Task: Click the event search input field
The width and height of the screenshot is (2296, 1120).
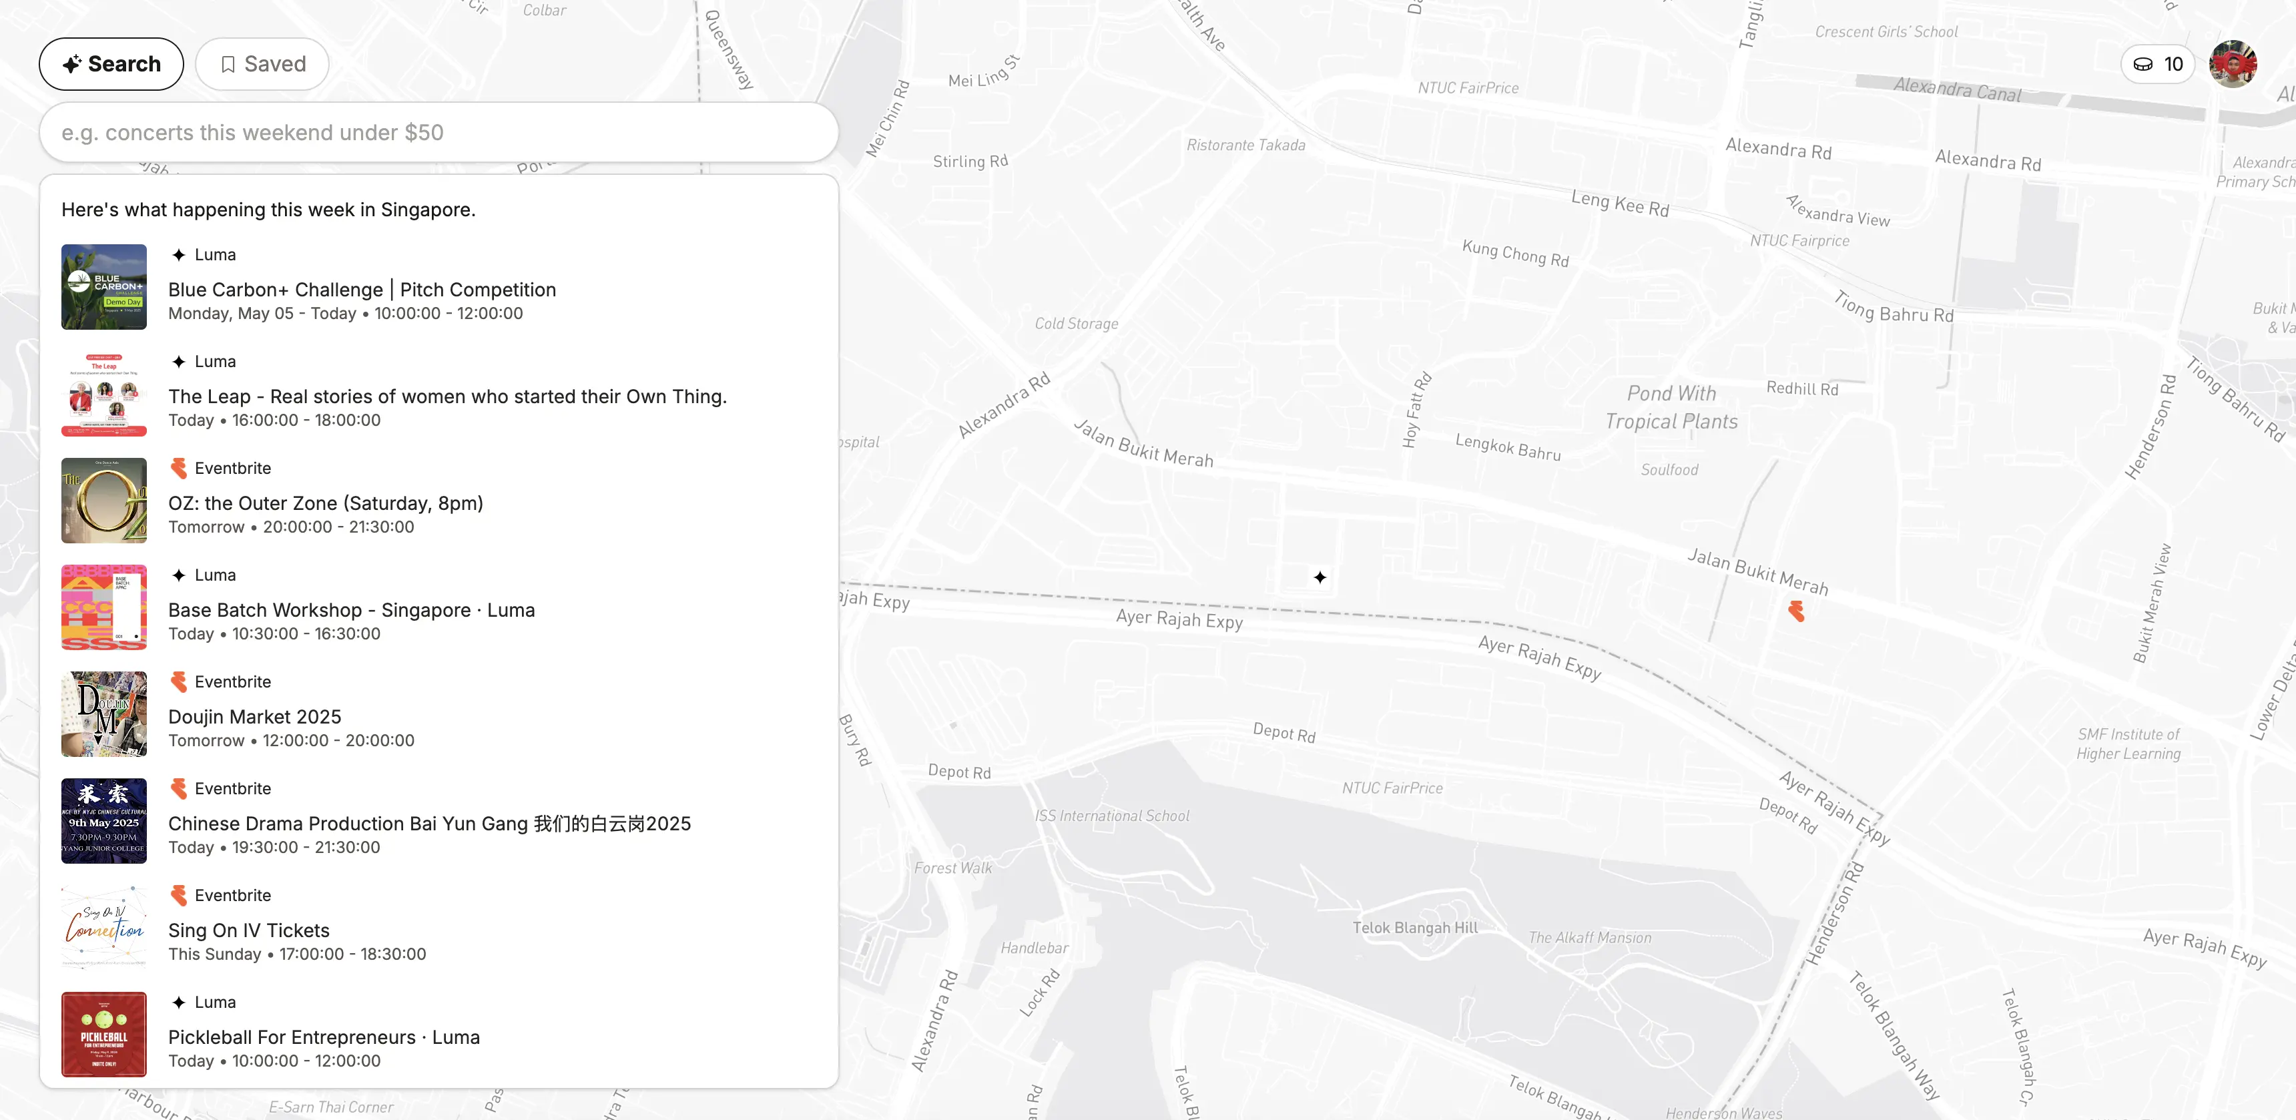Action: point(439,132)
